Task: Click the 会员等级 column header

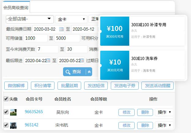Action: [x=99, y=99]
